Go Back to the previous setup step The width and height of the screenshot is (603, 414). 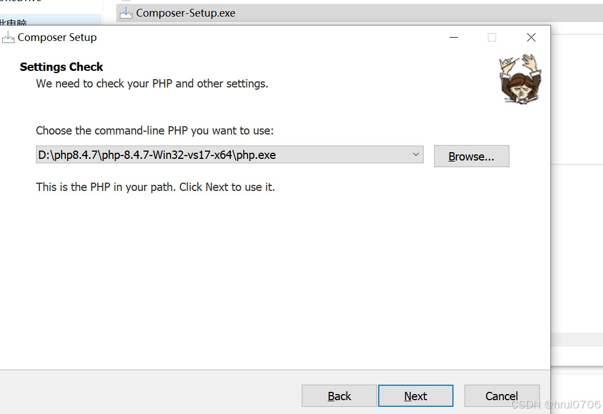(339, 396)
